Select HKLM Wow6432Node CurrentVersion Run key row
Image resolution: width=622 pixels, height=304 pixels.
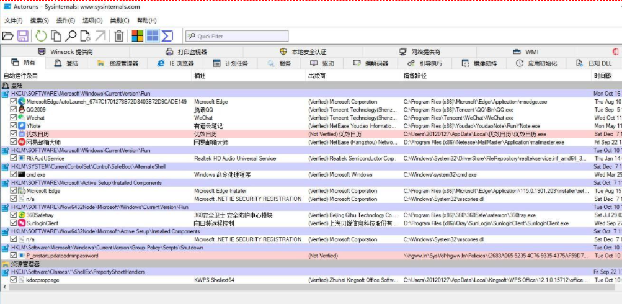pos(311,207)
